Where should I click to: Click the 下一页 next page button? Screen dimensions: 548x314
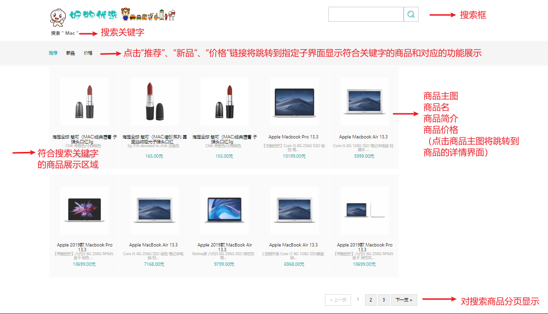404,300
